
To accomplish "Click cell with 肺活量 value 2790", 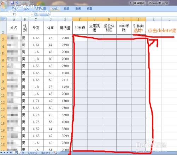I will pos(65,45).
